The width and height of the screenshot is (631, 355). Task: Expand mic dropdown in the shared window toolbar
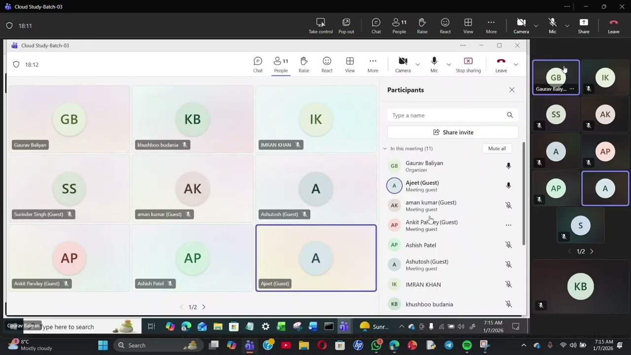tap(449, 64)
